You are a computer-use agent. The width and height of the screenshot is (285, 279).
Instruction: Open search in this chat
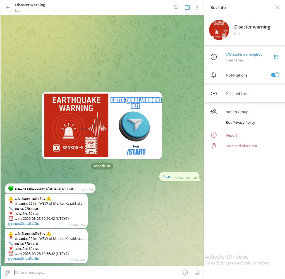(176, 8)
